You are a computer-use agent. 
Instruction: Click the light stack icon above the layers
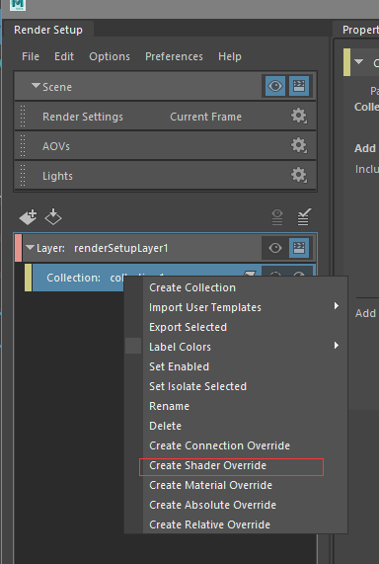277,217
